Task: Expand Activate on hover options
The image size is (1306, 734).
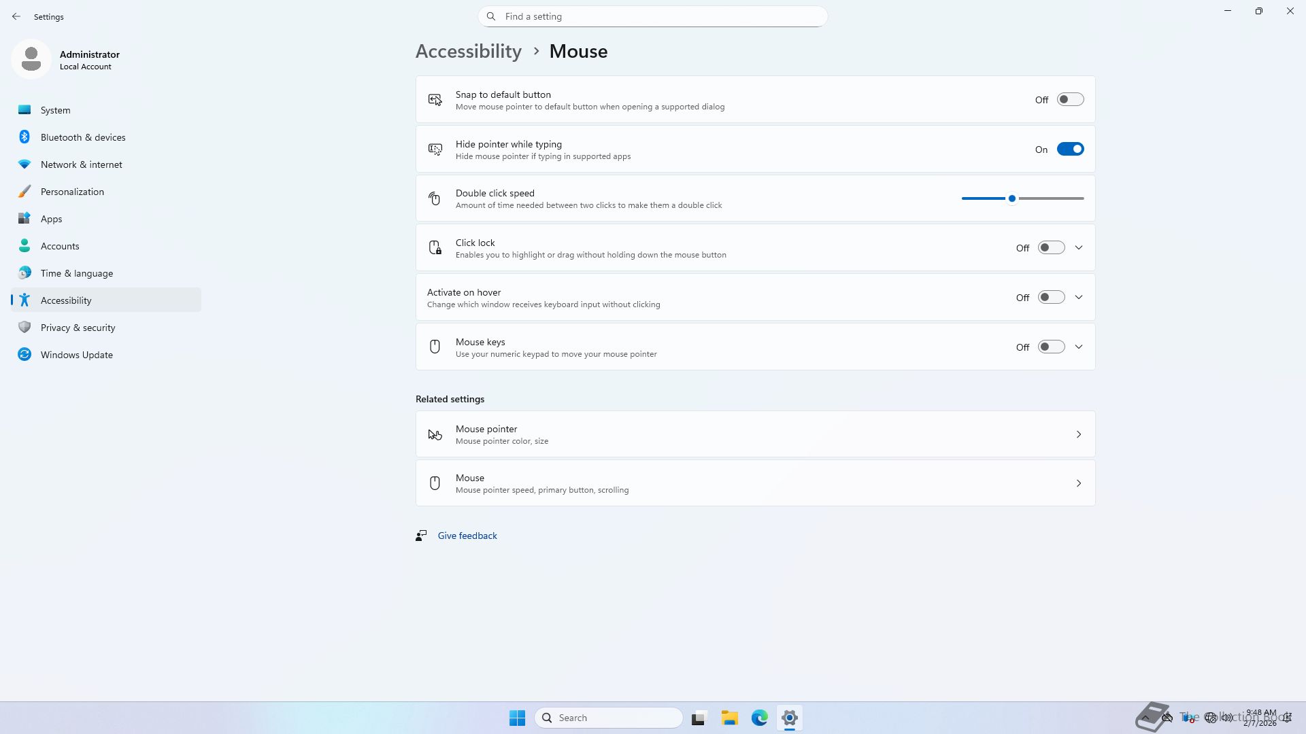Action: [x=1079, y=298]
